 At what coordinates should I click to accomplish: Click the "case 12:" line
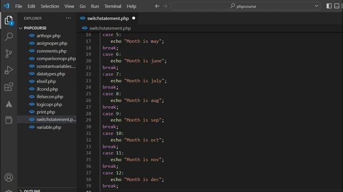pyautogui.click(x=113, y=173)
